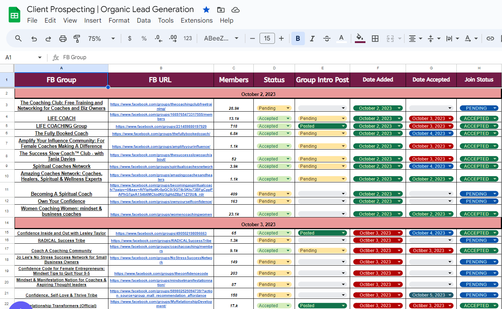Viewport: 502px width, 309px height.
Task: Print the spreadsheet
Action: pyautogui.click(x=63, y=38)
